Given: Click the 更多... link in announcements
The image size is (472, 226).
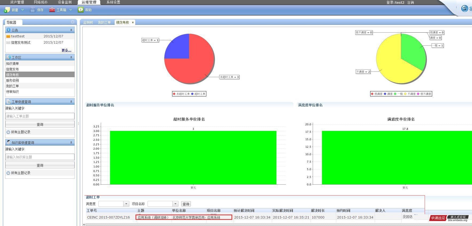Looking at the screenshot, I should [66, 50].
